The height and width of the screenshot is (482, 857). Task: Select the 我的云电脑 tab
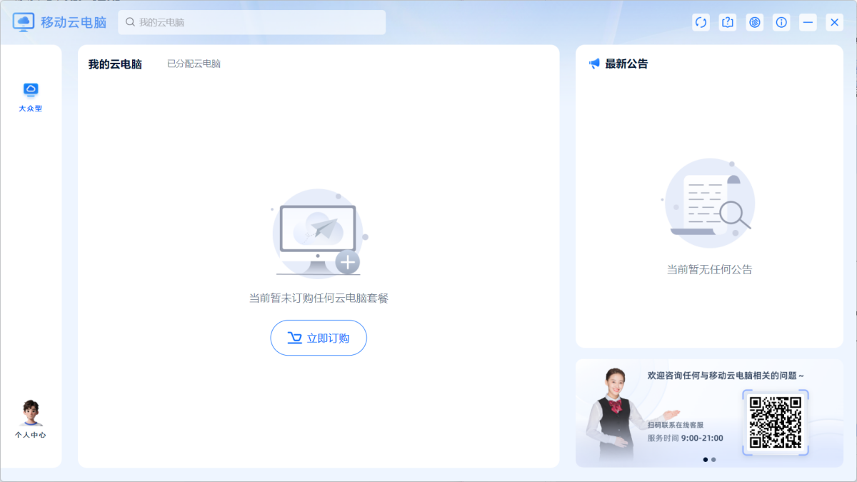(115, 64)
